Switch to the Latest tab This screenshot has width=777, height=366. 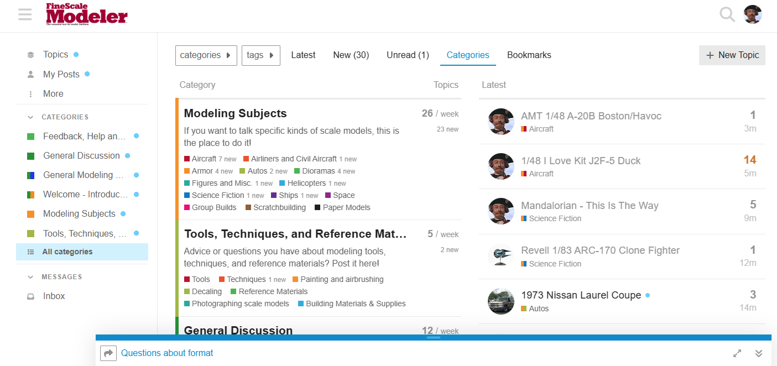[x=303, y=55]
